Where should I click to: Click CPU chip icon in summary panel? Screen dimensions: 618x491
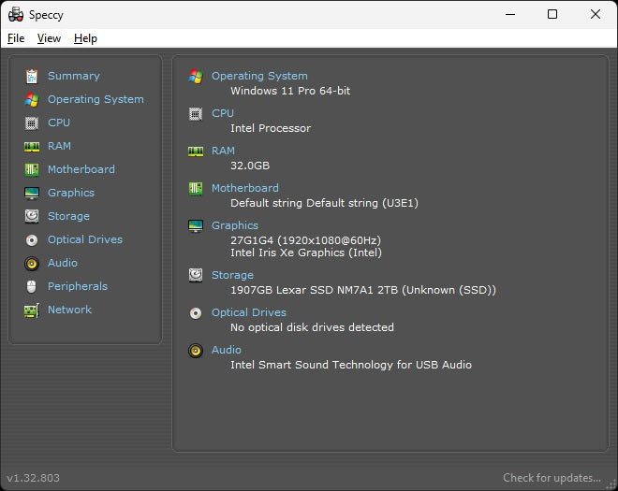[196, 114]
